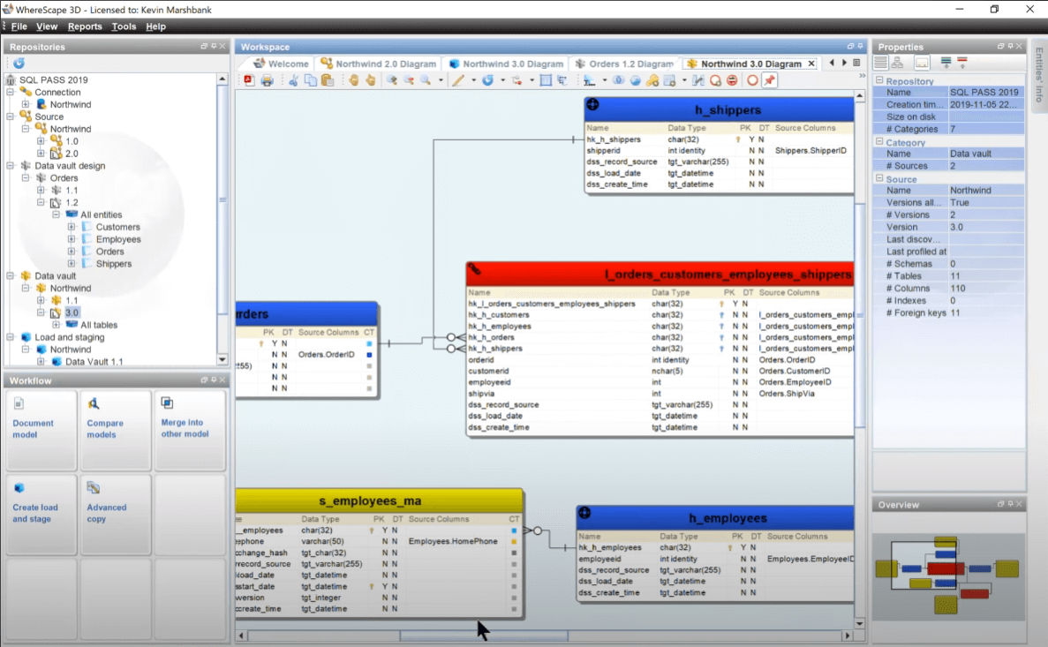Click the magnifier zoom tool icon
The height and width of the screenshot is (647, 1048).
[x=426, y=80]
